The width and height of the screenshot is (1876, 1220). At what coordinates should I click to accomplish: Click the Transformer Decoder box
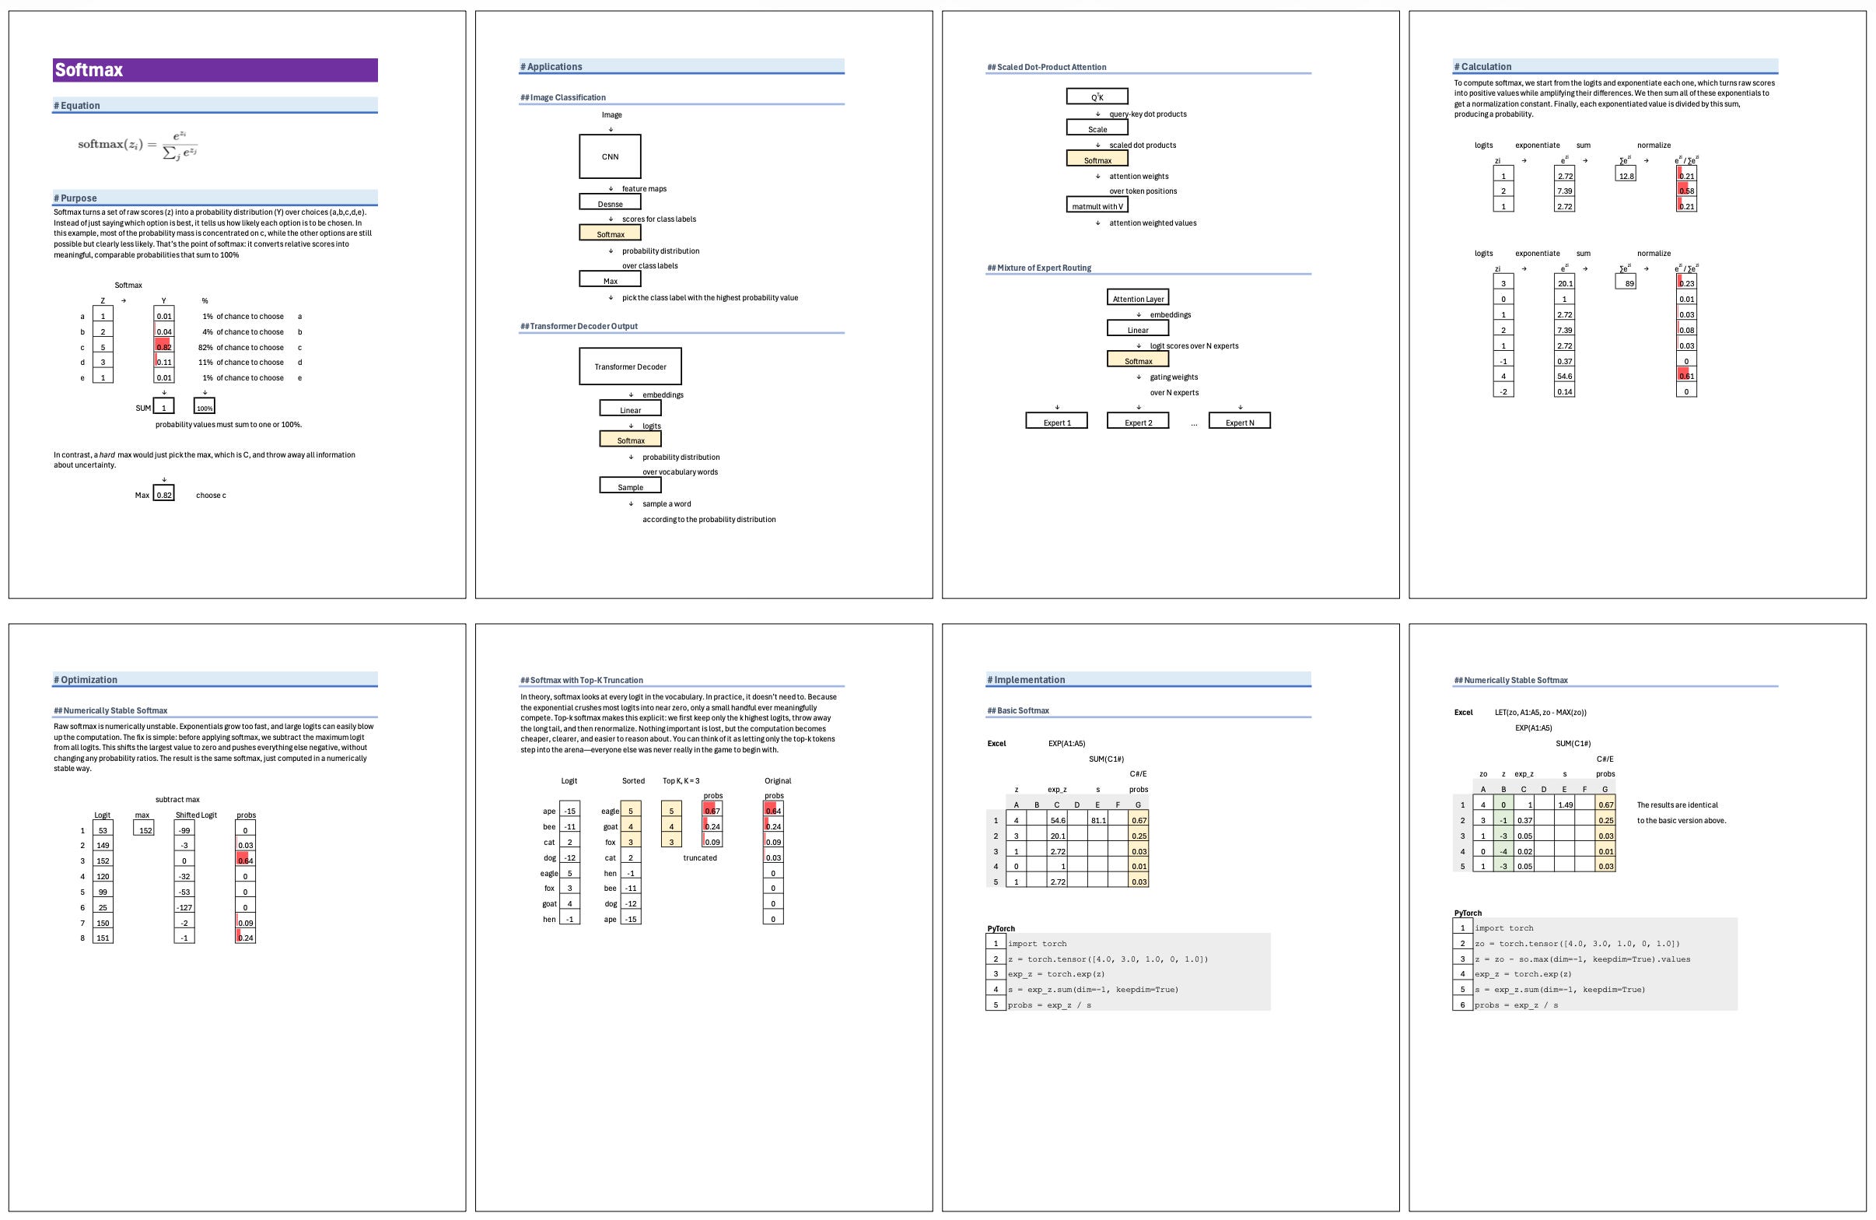pyautogui.click(x=630, y=366)
